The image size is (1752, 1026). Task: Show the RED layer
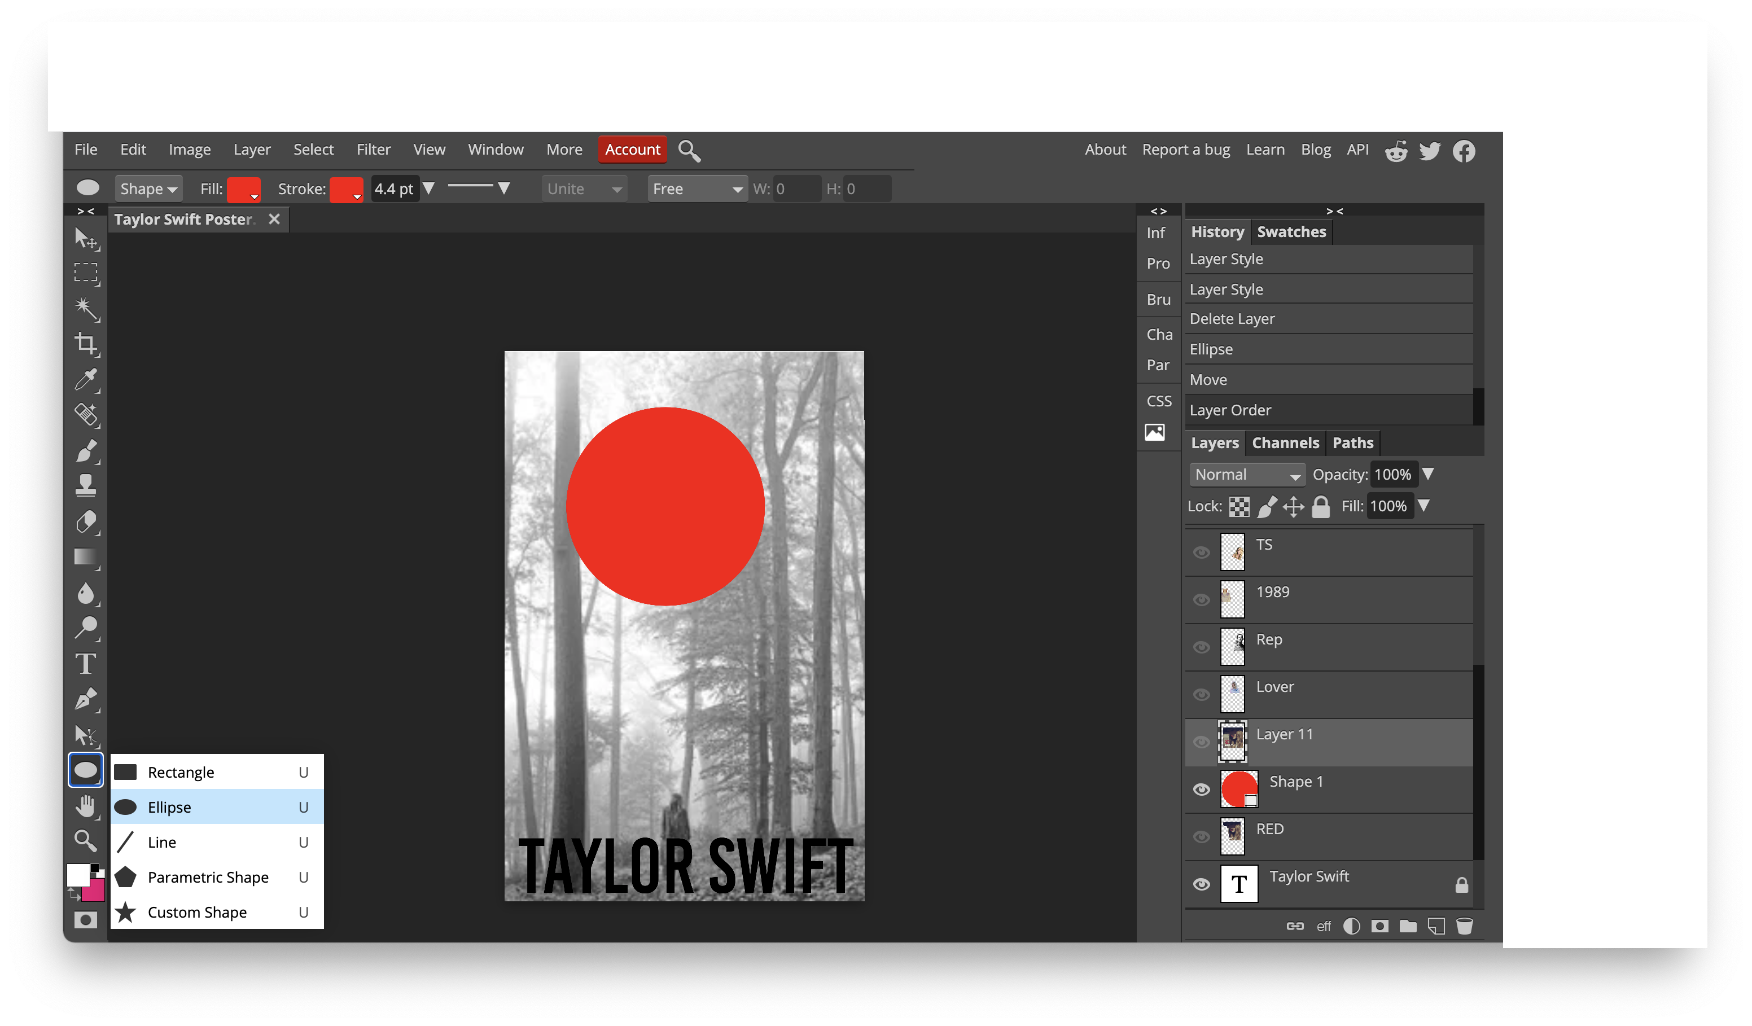click(x=1201, y=837)
